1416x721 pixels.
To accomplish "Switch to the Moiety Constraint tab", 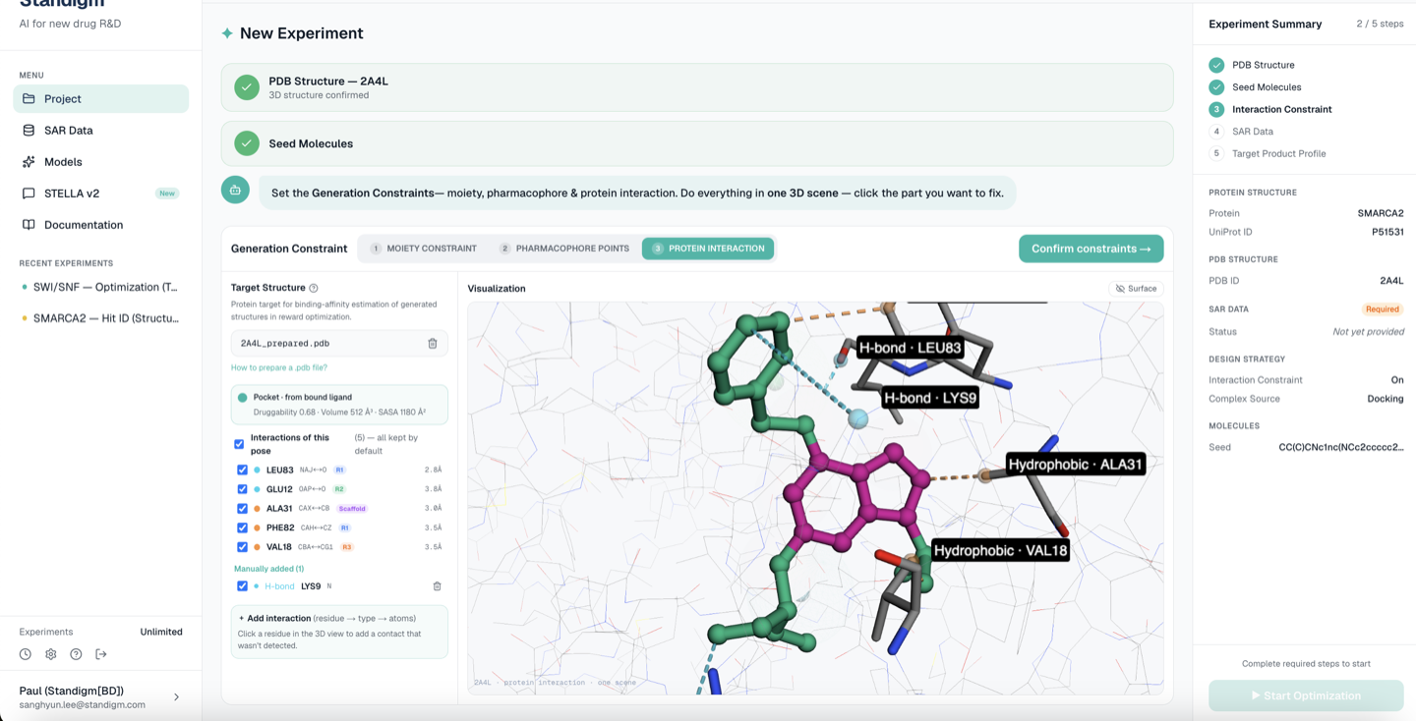I will tap(423, 249).
